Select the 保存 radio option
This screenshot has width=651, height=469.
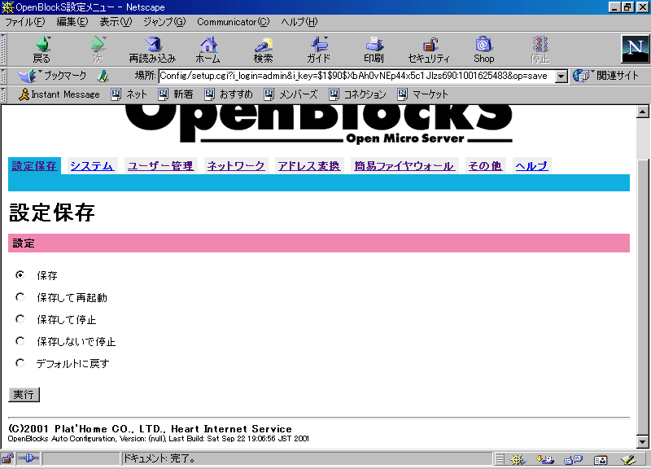(x=20, y=275)
